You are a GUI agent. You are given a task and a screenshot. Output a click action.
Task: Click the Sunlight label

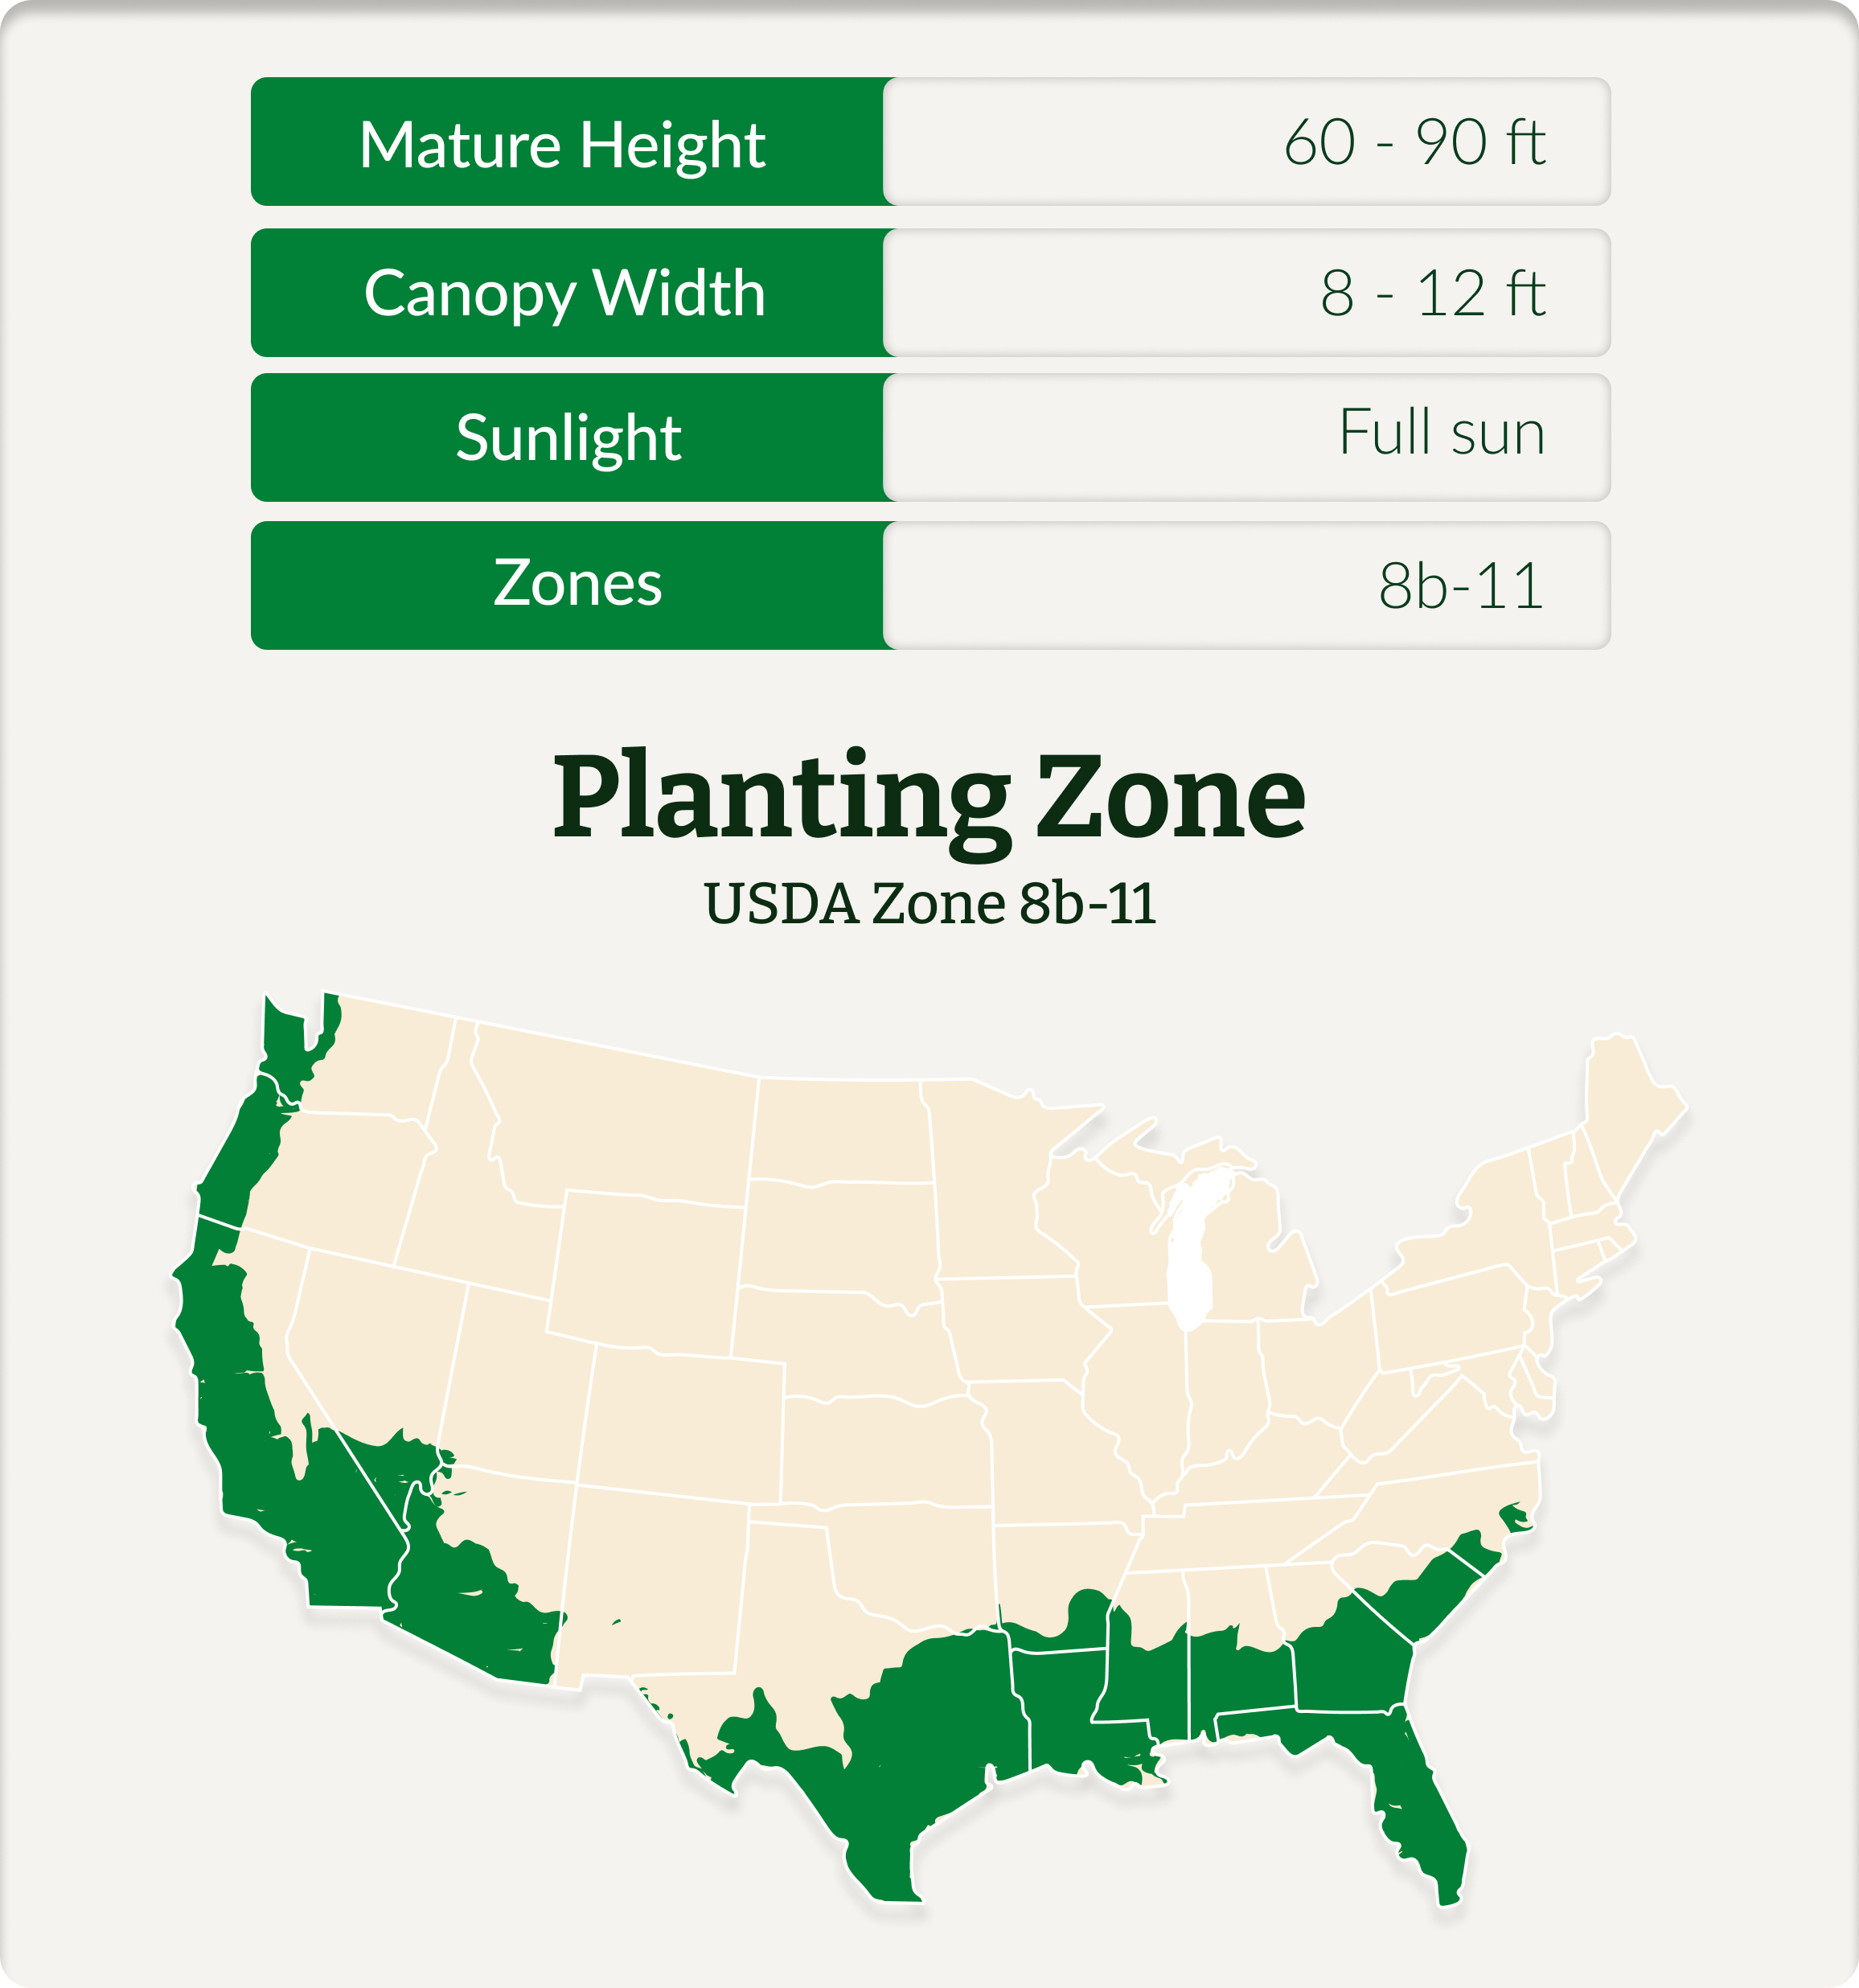click(568, 438)
